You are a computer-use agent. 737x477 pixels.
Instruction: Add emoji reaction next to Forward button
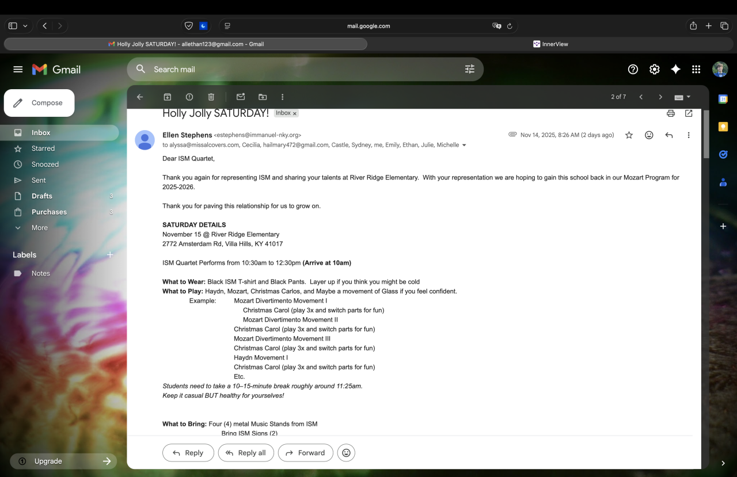tap(346, 453)
